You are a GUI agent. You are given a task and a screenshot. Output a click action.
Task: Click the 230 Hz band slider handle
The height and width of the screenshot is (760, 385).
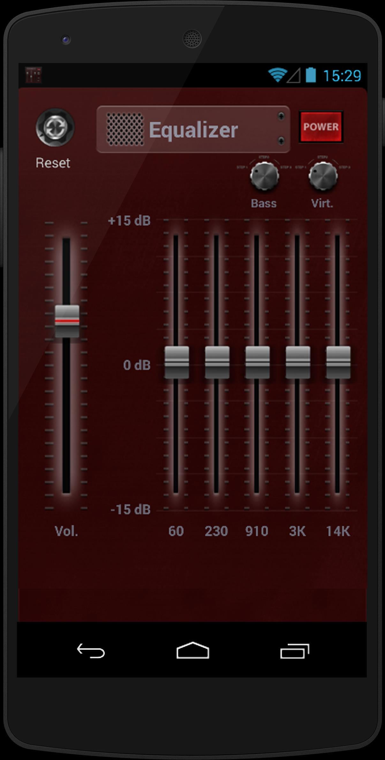[x=217, y=362]
